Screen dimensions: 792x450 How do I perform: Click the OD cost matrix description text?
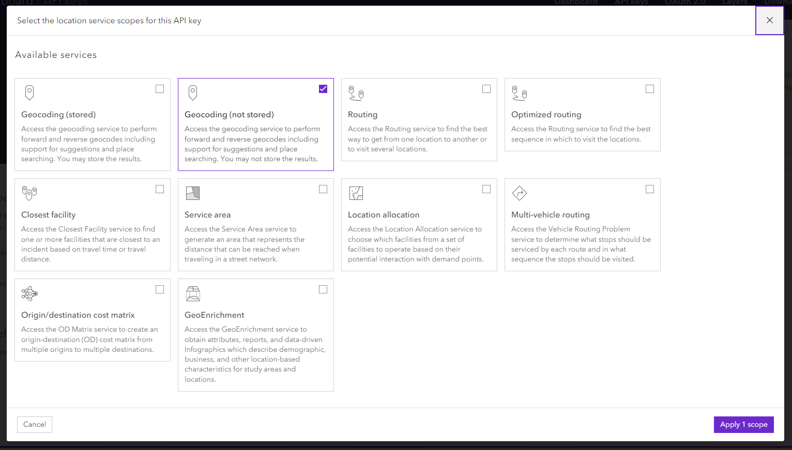[89, 339]
